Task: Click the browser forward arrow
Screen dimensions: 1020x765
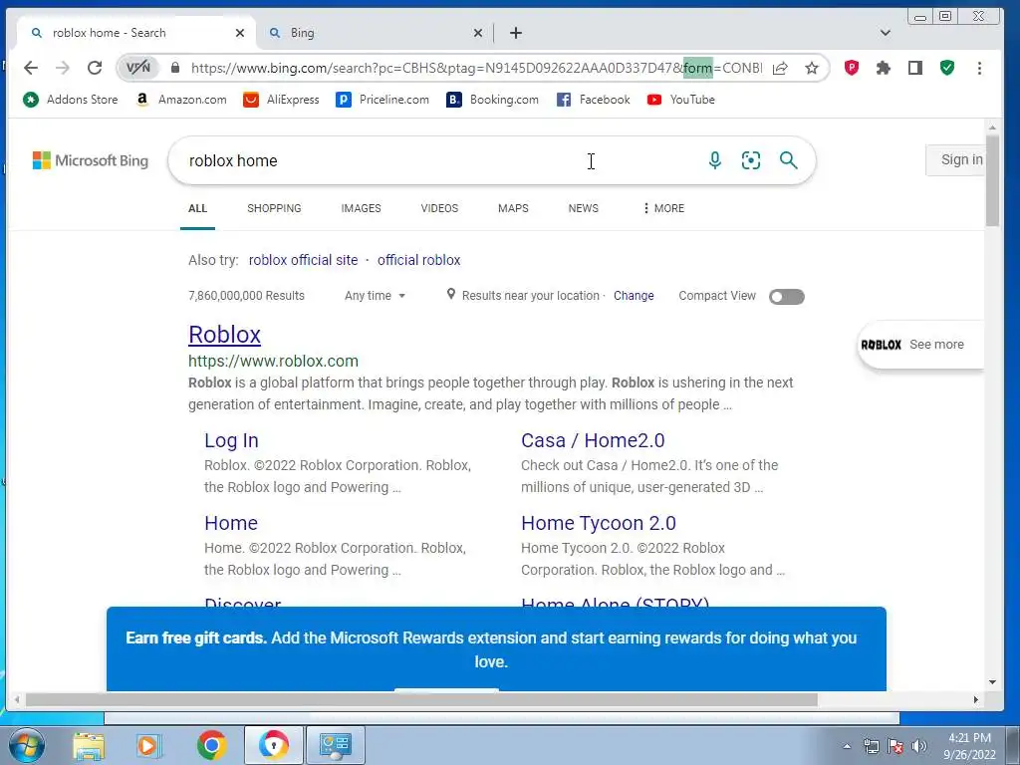Action: pos(63,68)
